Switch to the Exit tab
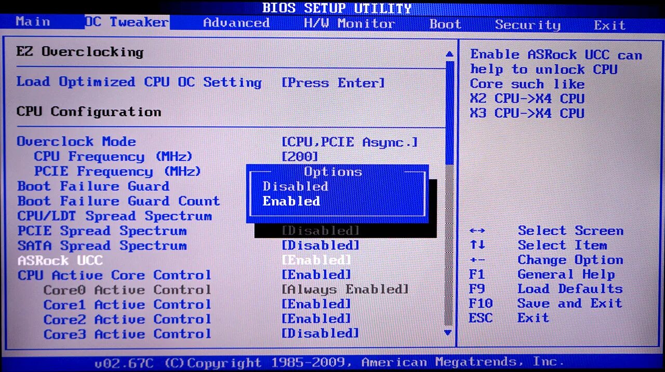 [609, 25]
